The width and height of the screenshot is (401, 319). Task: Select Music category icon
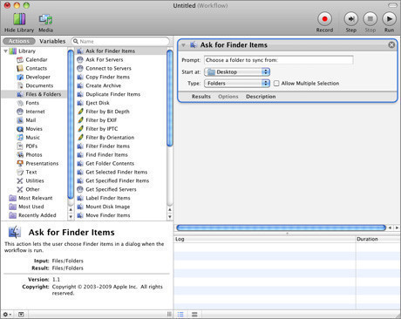click(x=20, y=138)
